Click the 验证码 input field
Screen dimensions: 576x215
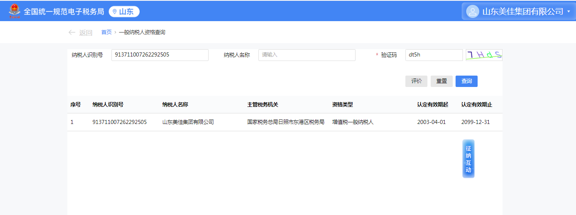(434, 55)
